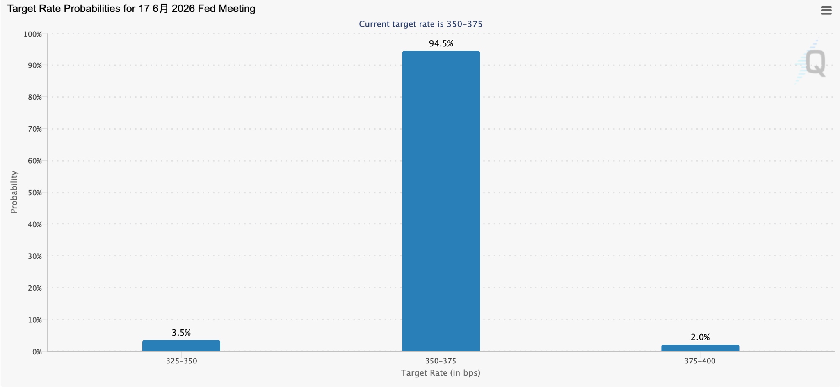The image size is (840, 388).
Task: Click the 94.5% data label
Action: coord(441,43)
